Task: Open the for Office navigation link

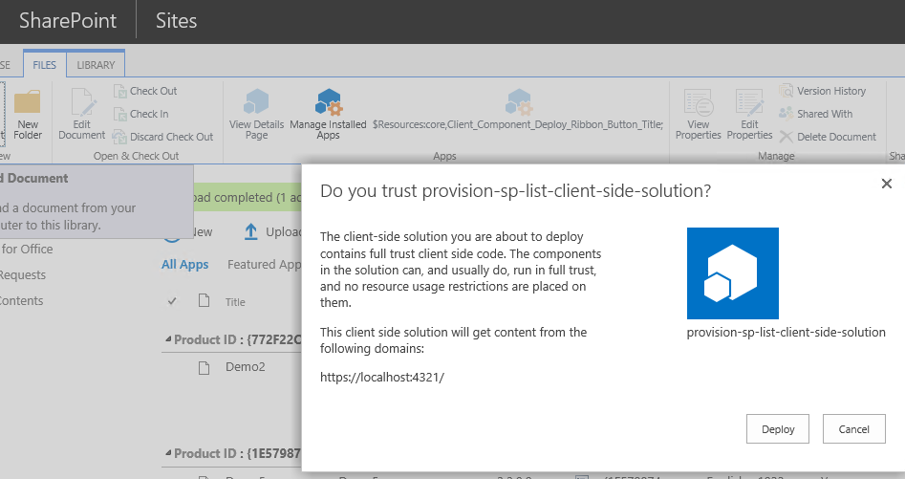Action: click(x=27, y=250)
